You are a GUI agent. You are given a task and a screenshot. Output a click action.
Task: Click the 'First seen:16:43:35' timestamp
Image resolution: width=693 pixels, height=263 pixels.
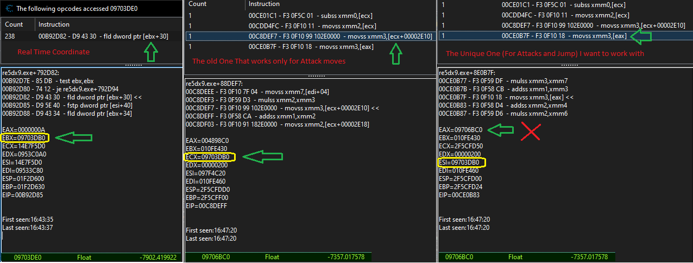tap(28, 219)
